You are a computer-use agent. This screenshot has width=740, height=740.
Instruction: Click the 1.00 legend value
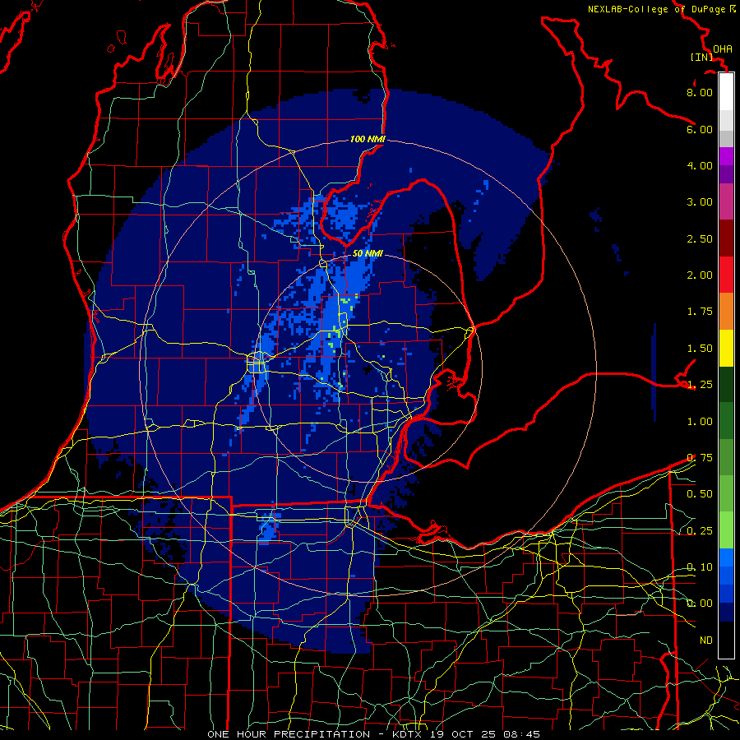coord(700,422)
